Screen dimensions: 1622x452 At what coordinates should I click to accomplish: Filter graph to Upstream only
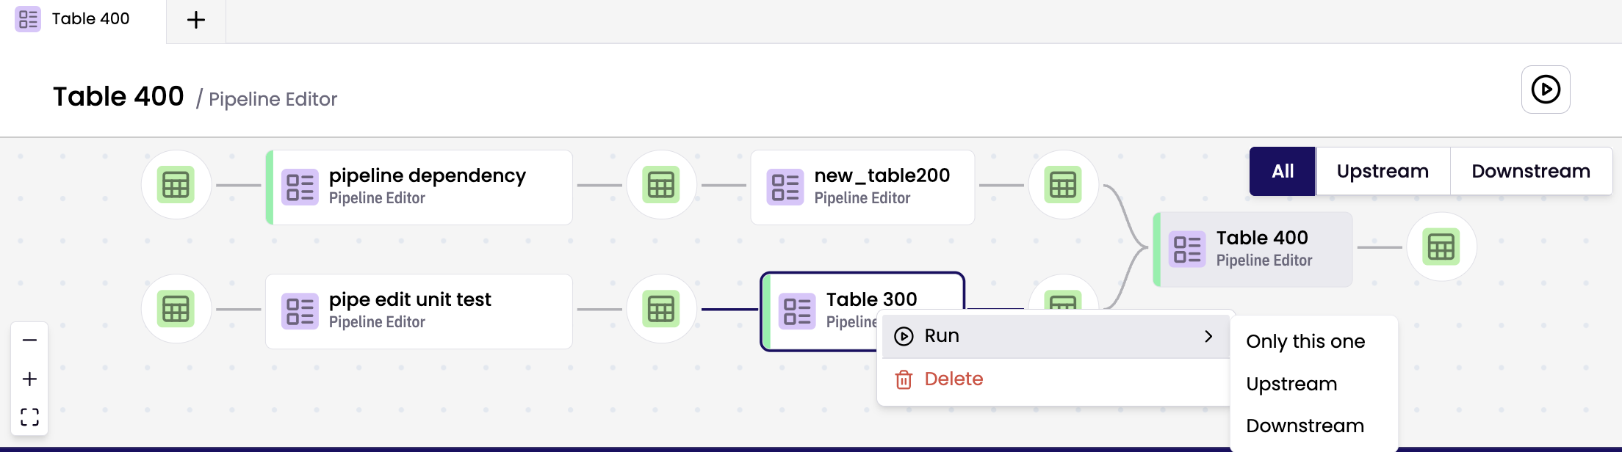[1383, 171]
